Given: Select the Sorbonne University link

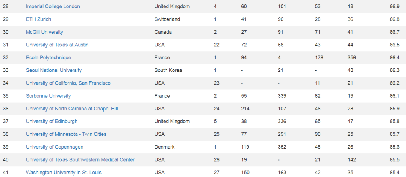Looking at the screenshot, I should coord(48,96).
